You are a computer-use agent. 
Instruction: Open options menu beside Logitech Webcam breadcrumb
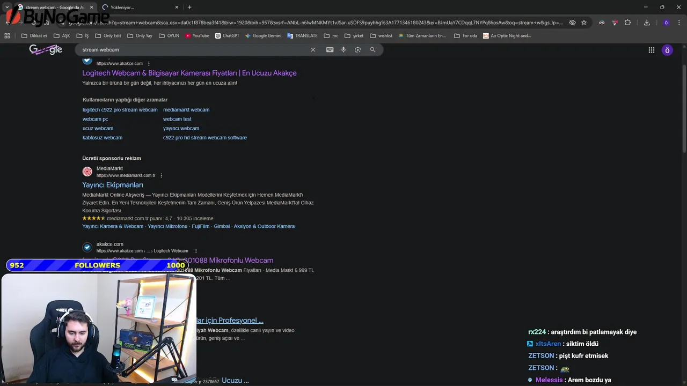pos(196,251)
